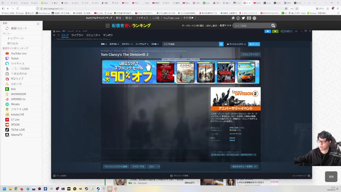Viewport: 341px width, 192px height.
Task: Toggle ダークモードに切り替え on the site
Action: coord(193,26)
